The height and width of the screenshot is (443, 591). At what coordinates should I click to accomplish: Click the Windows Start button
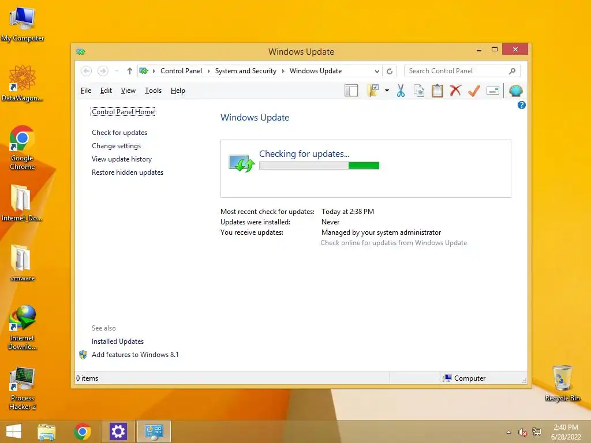14,431
